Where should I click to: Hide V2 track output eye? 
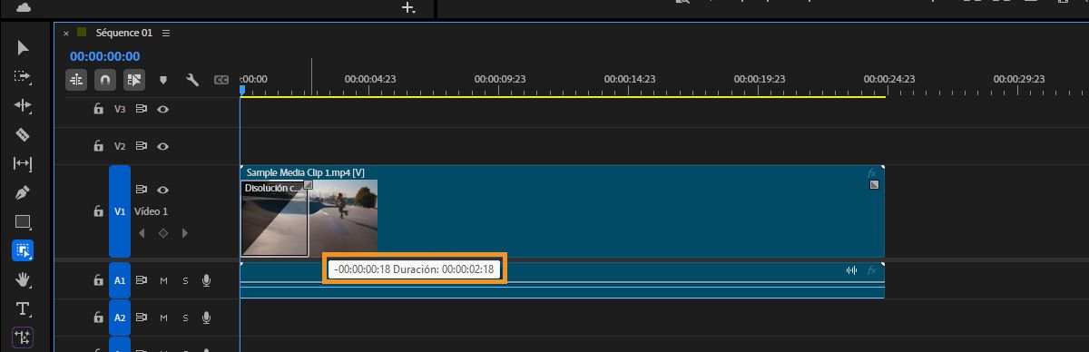click(163, 145)
